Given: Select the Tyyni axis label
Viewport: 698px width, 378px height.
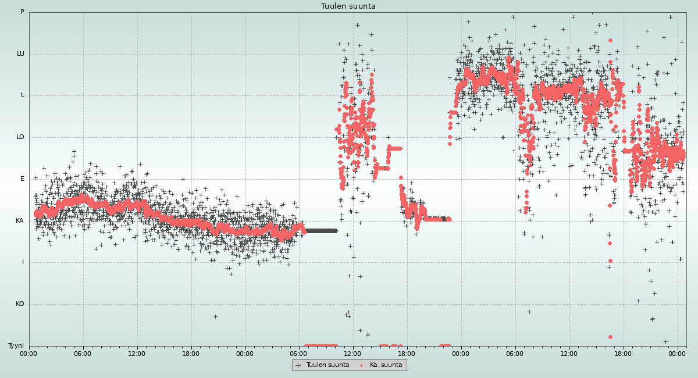Looking at the screenshot, I should coord(16,346).
